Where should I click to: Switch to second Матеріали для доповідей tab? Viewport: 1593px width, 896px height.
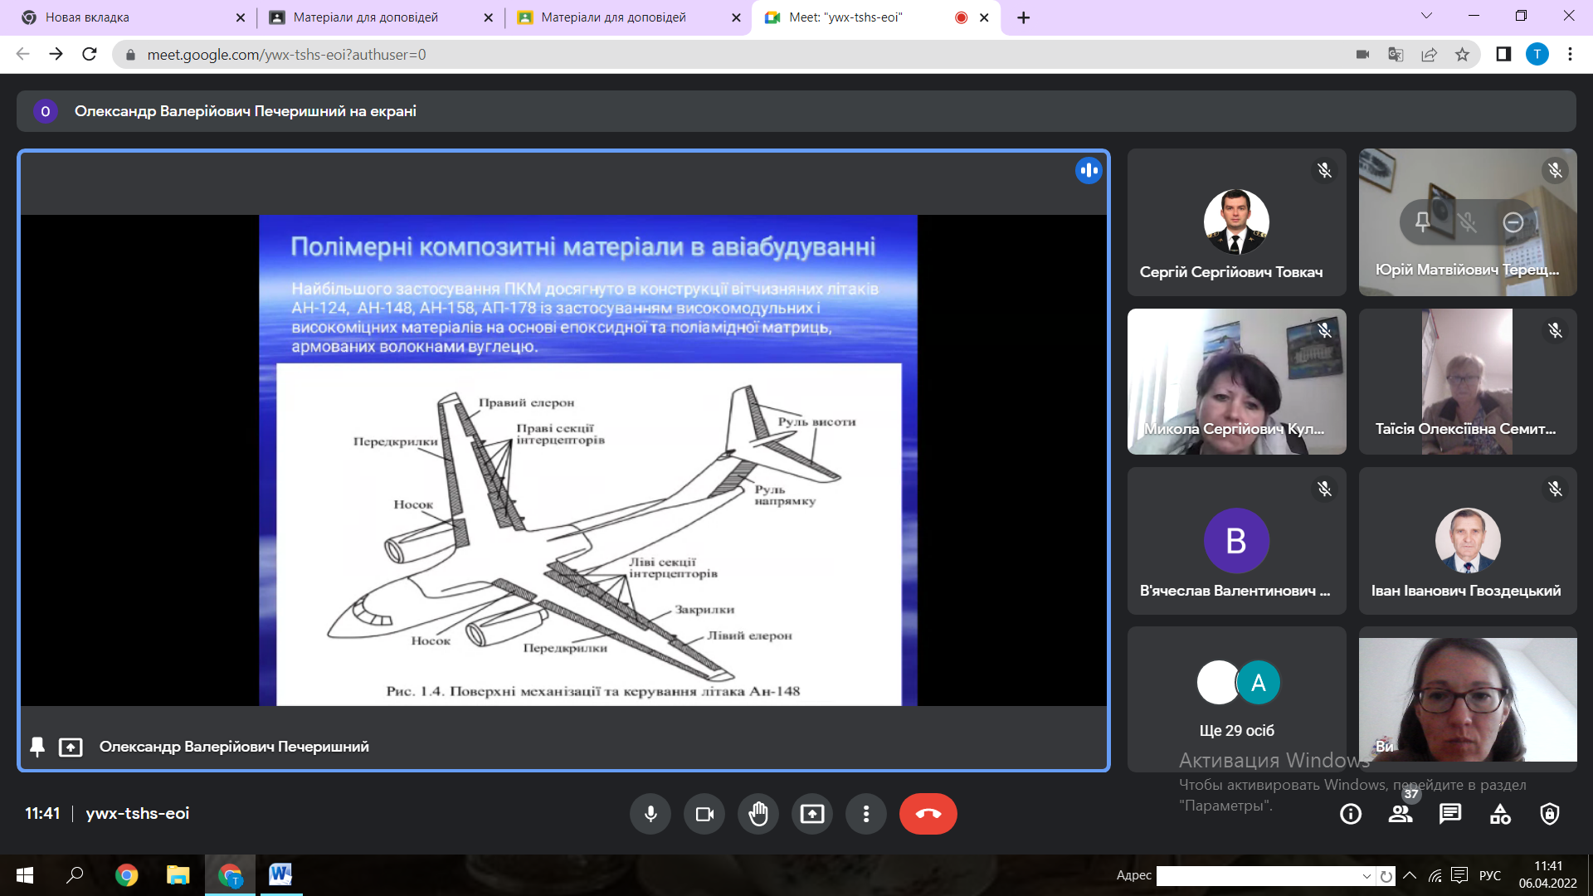(613, 17)
